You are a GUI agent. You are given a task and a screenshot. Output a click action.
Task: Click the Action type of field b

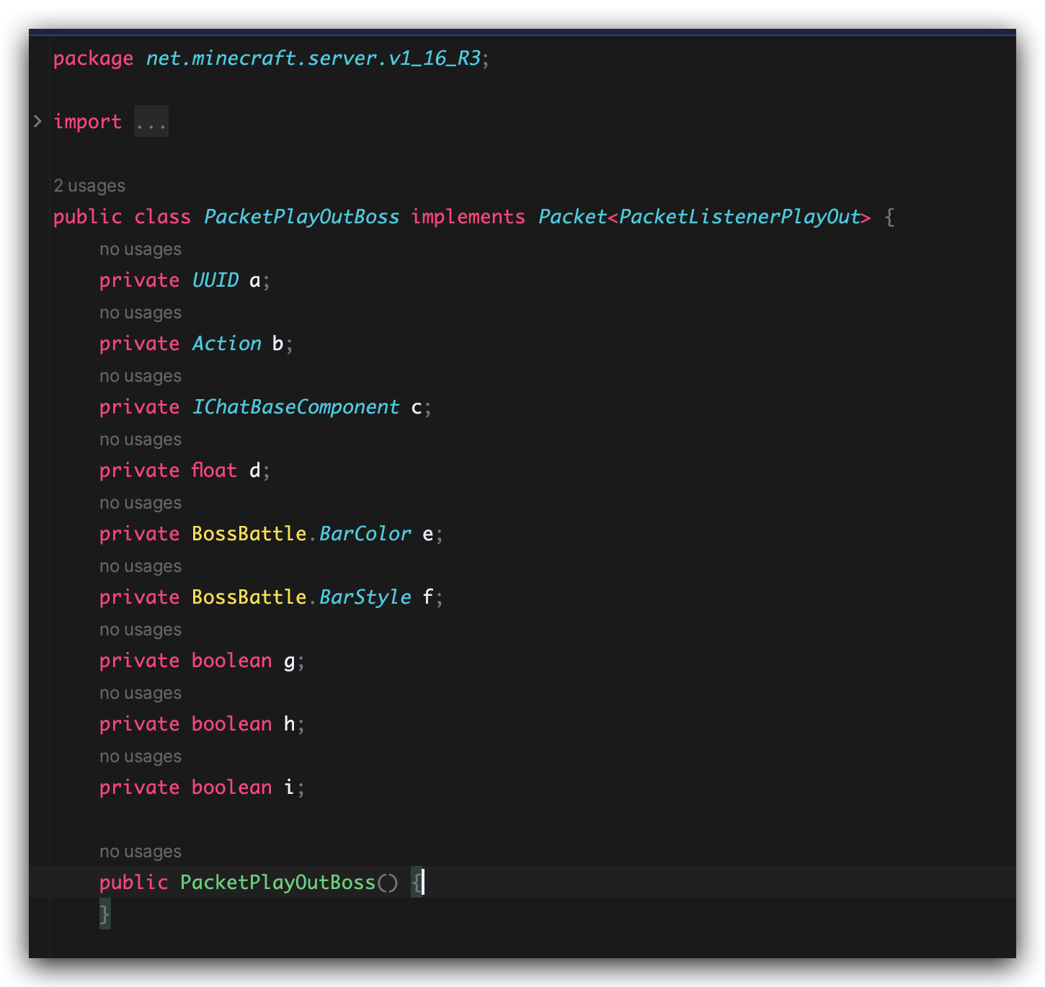point(226,344)
